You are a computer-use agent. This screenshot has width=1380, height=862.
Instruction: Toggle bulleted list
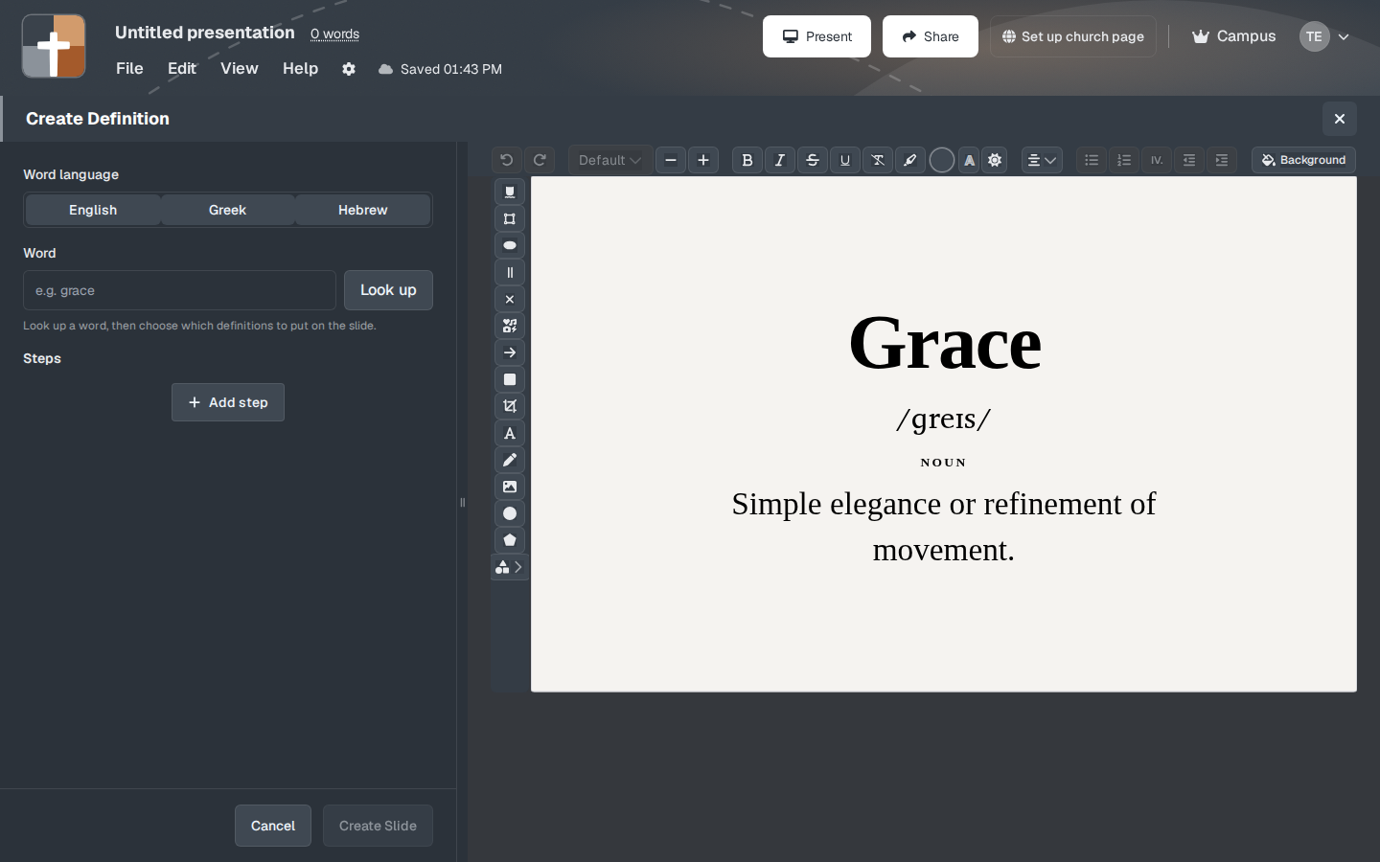click(1092, 160)
